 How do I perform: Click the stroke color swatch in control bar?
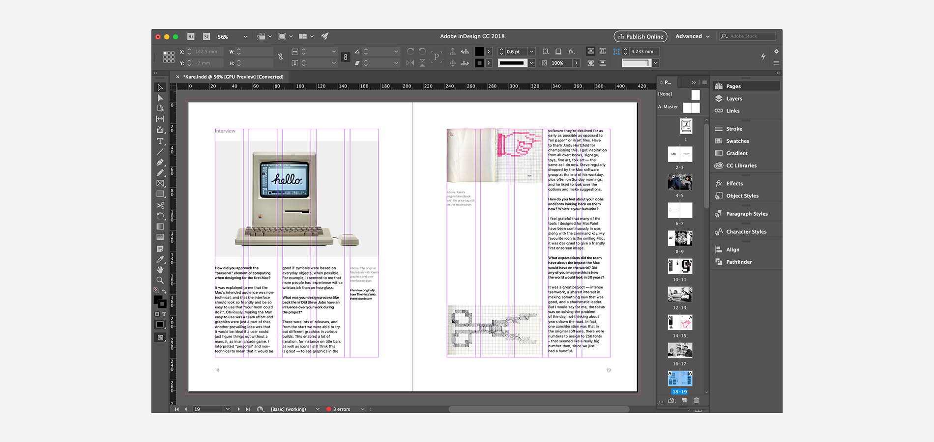pyautogui.click(x=479, y=63)
